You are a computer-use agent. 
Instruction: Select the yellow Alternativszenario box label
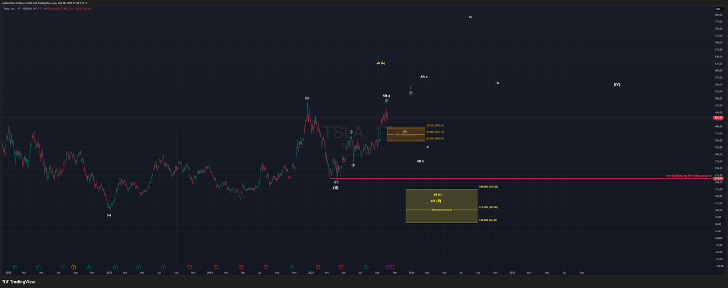click(x=441, y=209)
